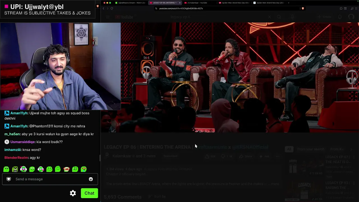Insert the fifth emote with pink headphones

pyautogui.click(x=41, y=169)
